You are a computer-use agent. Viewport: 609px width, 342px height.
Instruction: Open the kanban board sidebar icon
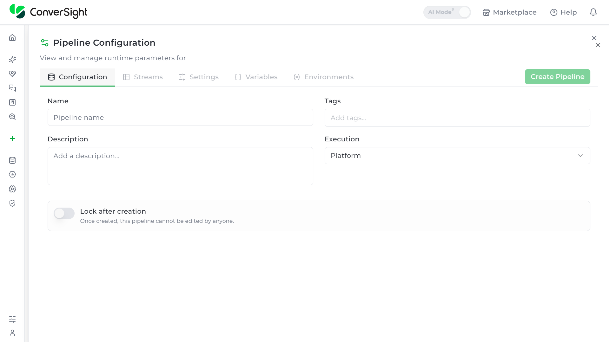click(12, 102)
